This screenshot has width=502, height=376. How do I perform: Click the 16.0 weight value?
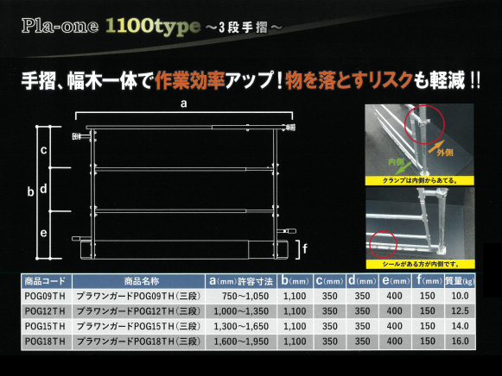tap(460, 342)
